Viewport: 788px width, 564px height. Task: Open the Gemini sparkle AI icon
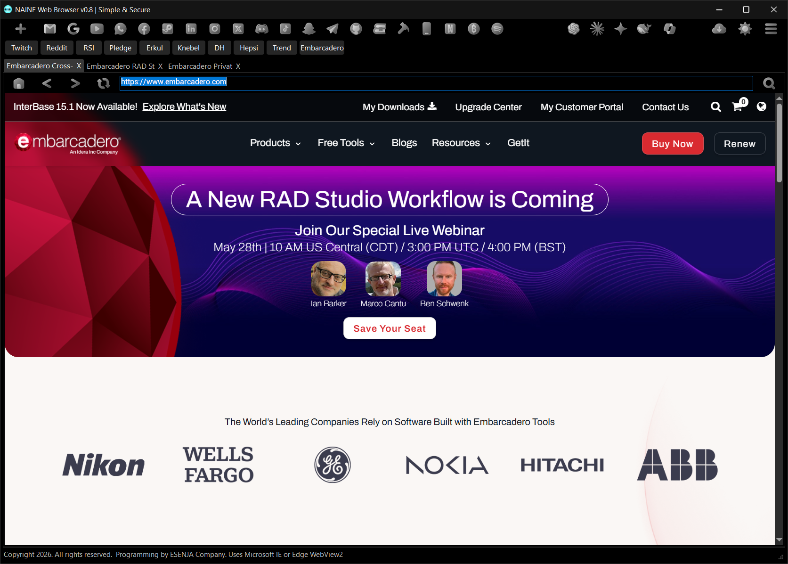(x=621, y=29)
